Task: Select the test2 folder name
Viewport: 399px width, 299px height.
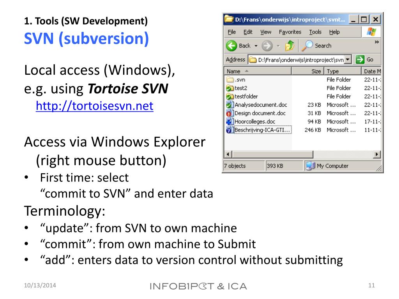Action: (x=241, y=88)
